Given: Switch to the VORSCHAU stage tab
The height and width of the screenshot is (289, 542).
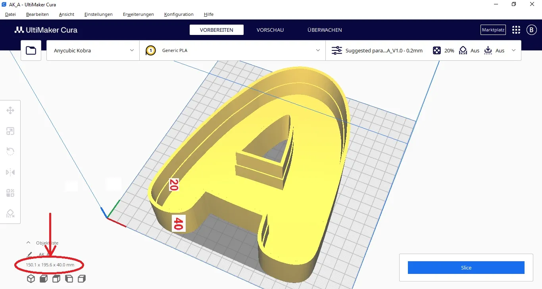Looking at the screenshot, I should coord(270,30).
